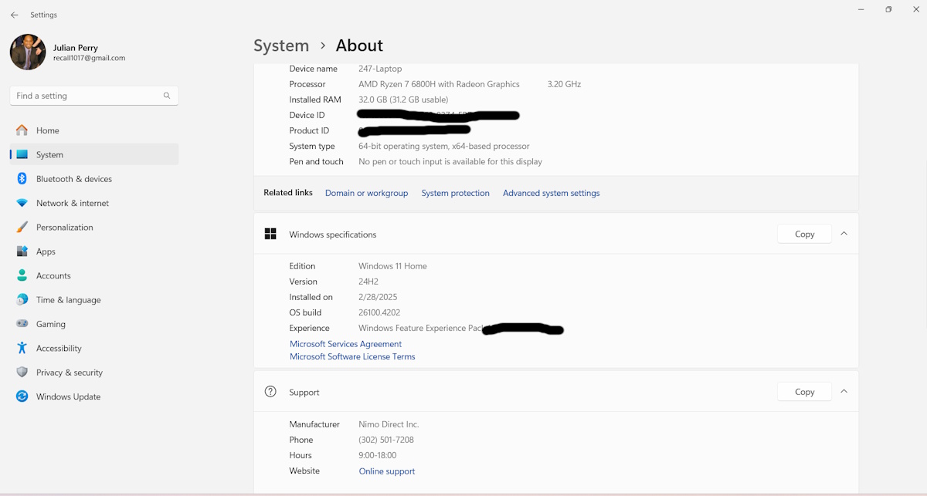
Task: Go to Accessibility label in sidebar
Action: tap(59, 349)
